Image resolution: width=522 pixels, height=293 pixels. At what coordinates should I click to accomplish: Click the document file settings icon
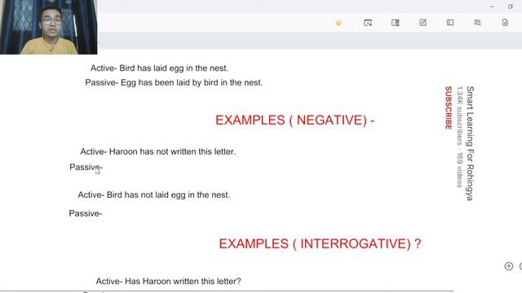pos(505,22)
